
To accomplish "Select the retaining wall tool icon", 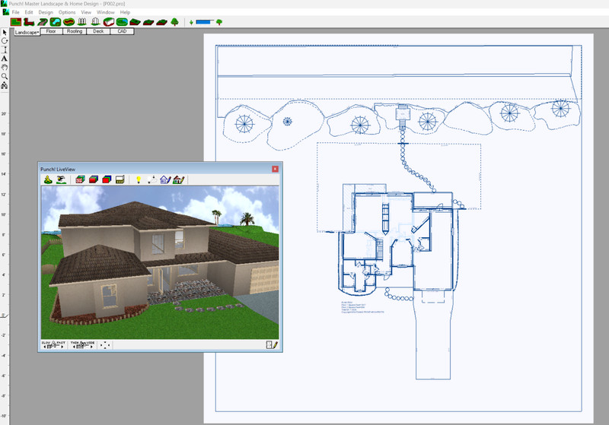I will [x=108, y=22].
